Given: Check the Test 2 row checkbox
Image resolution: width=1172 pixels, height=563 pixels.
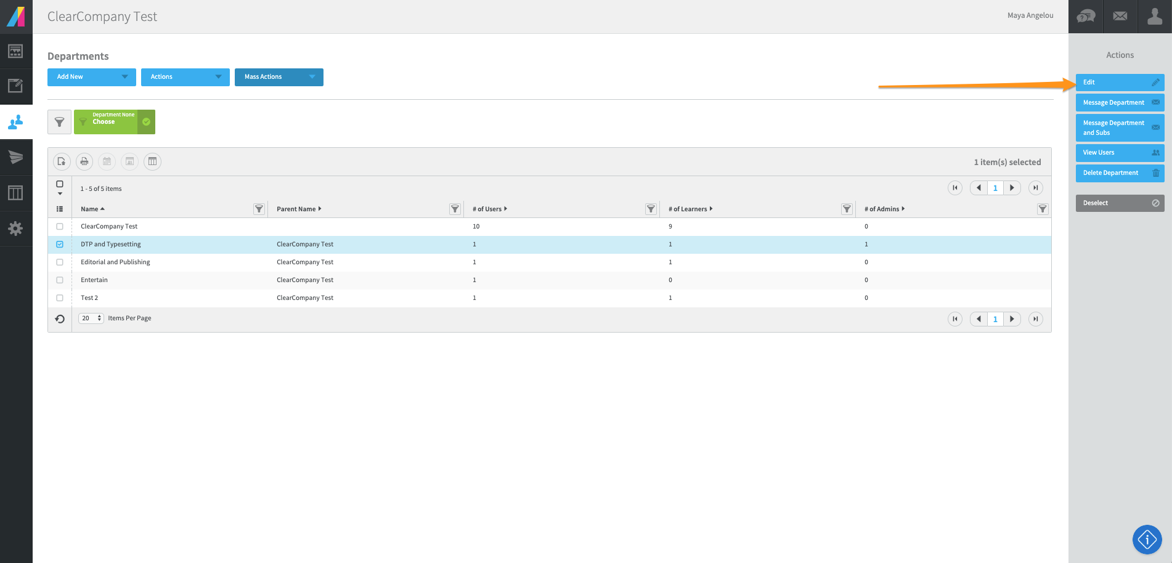Looking at the screenshot, I should (x=60, y=298).
